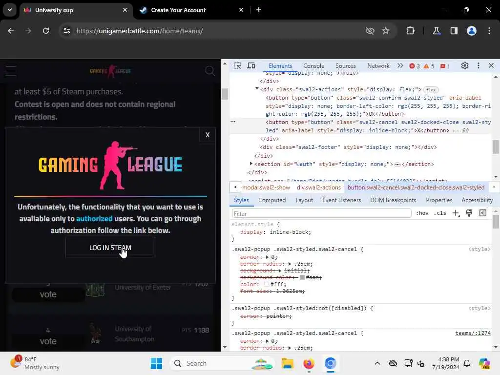500x375 pixels.
Task: Collapse the swal2-actions div node
Action: (x=257, y=88)
